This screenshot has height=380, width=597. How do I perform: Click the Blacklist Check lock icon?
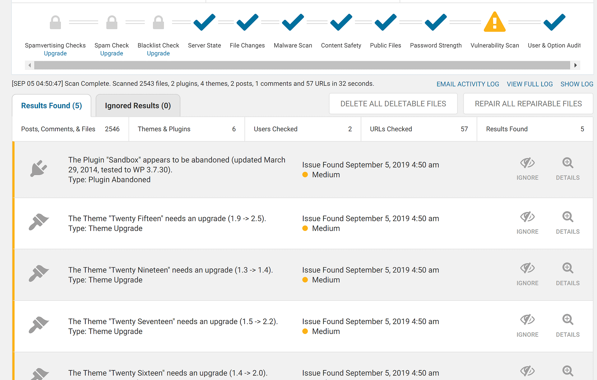pos(158,22)
